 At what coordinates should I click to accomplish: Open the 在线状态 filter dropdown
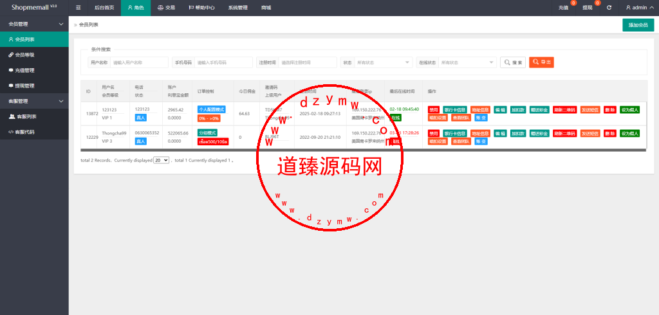coord(467,62)
